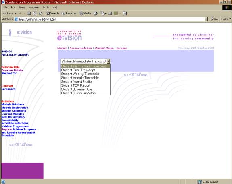Open the Media pane from toolbar

tap(85, 13)
